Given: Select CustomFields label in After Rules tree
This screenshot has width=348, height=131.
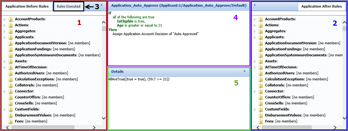Looking at the screenshot, I should pyautogui.click(x=277, y=109).
